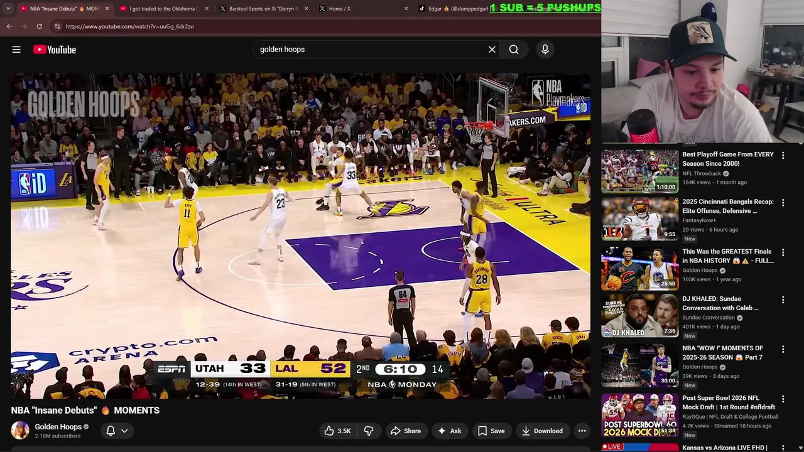Open options menu for Post Super Bowl Mock Draft
The image size is (804, 452).
pos(783,399)
